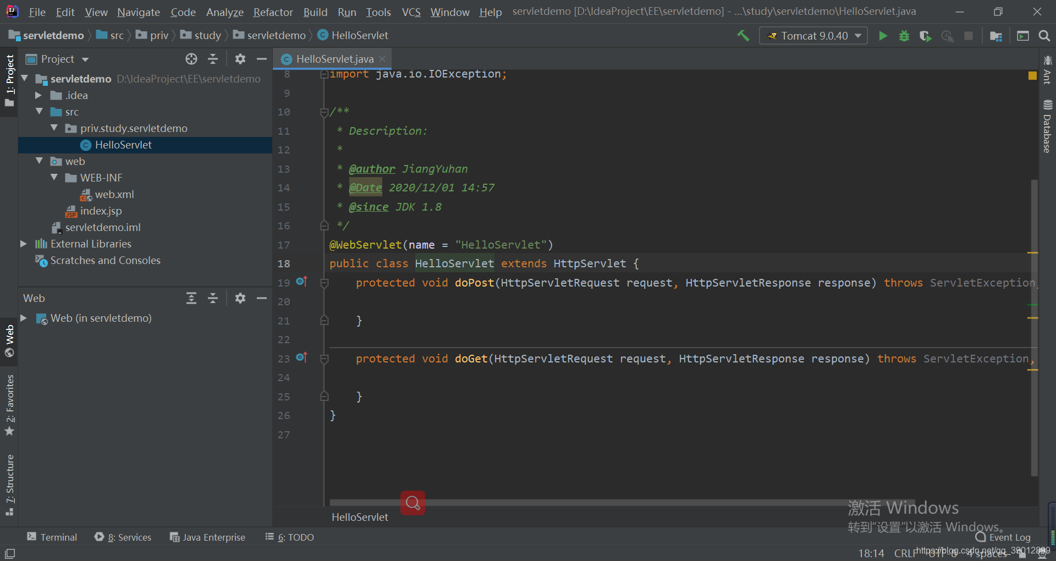Click override gutter icon on doPost line
1056x561 pixels.
301,282
